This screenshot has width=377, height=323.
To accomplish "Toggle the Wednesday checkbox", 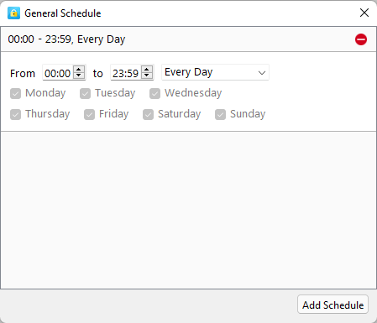I will (154, 93).
